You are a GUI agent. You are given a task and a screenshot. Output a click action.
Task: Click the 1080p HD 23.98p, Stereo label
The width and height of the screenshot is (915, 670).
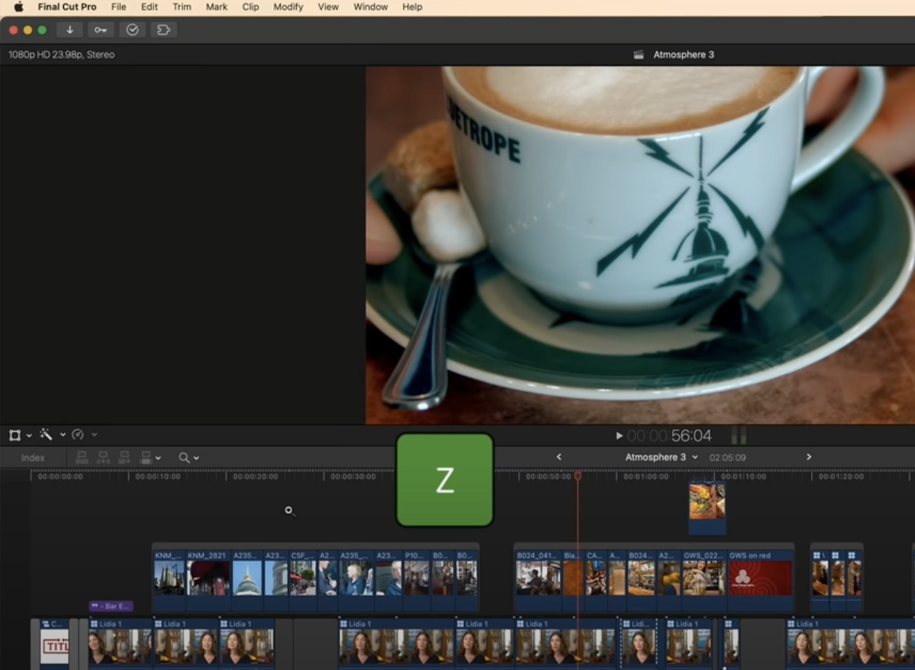click(x=61, y=55)
